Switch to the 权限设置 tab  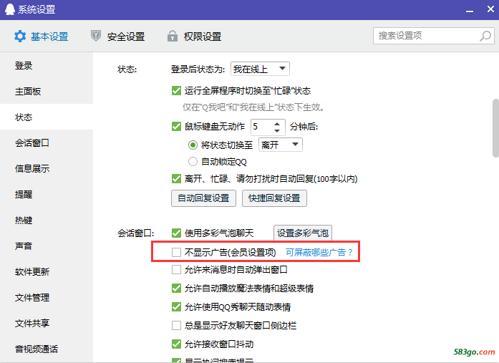(x=194, y=37)
